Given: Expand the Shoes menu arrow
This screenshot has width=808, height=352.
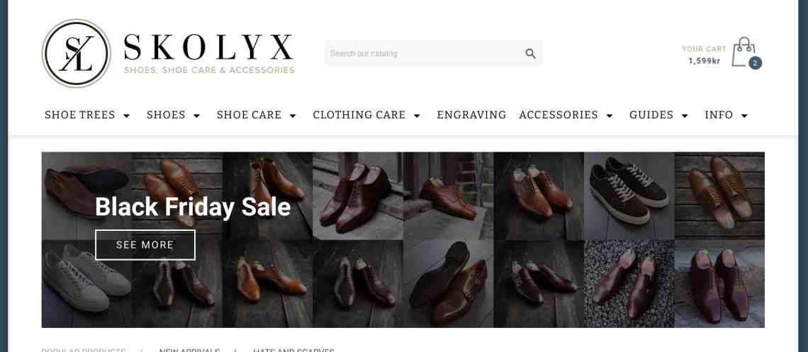Looking at the screenshot, I should click(x=196, y=115).
